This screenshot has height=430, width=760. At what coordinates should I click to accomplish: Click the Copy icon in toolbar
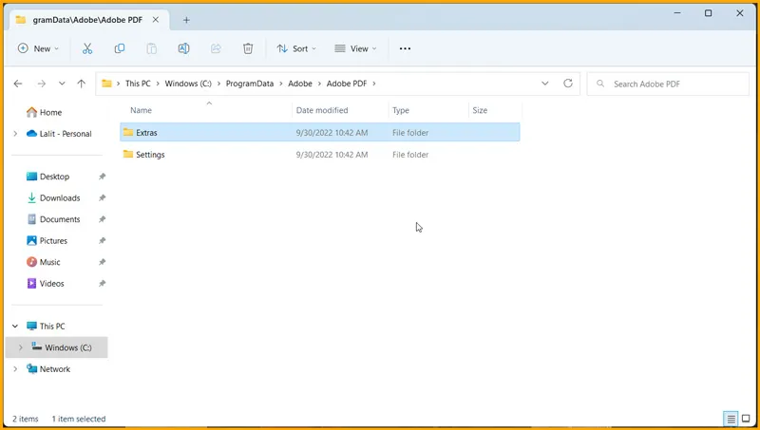point(120,48)
